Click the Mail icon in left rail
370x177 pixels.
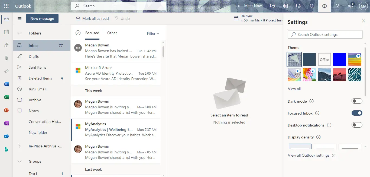[x=6, y=19]
